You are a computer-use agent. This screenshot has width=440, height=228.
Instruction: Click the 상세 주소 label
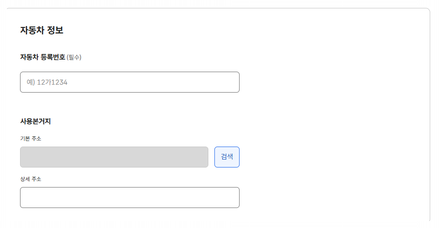tap(31, 179)
